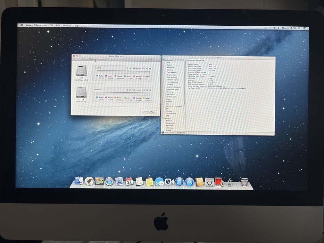The height and width of the screenshot is (243, 324).
Task: Open Messages speech bubble icon
Action: point(159,182)
